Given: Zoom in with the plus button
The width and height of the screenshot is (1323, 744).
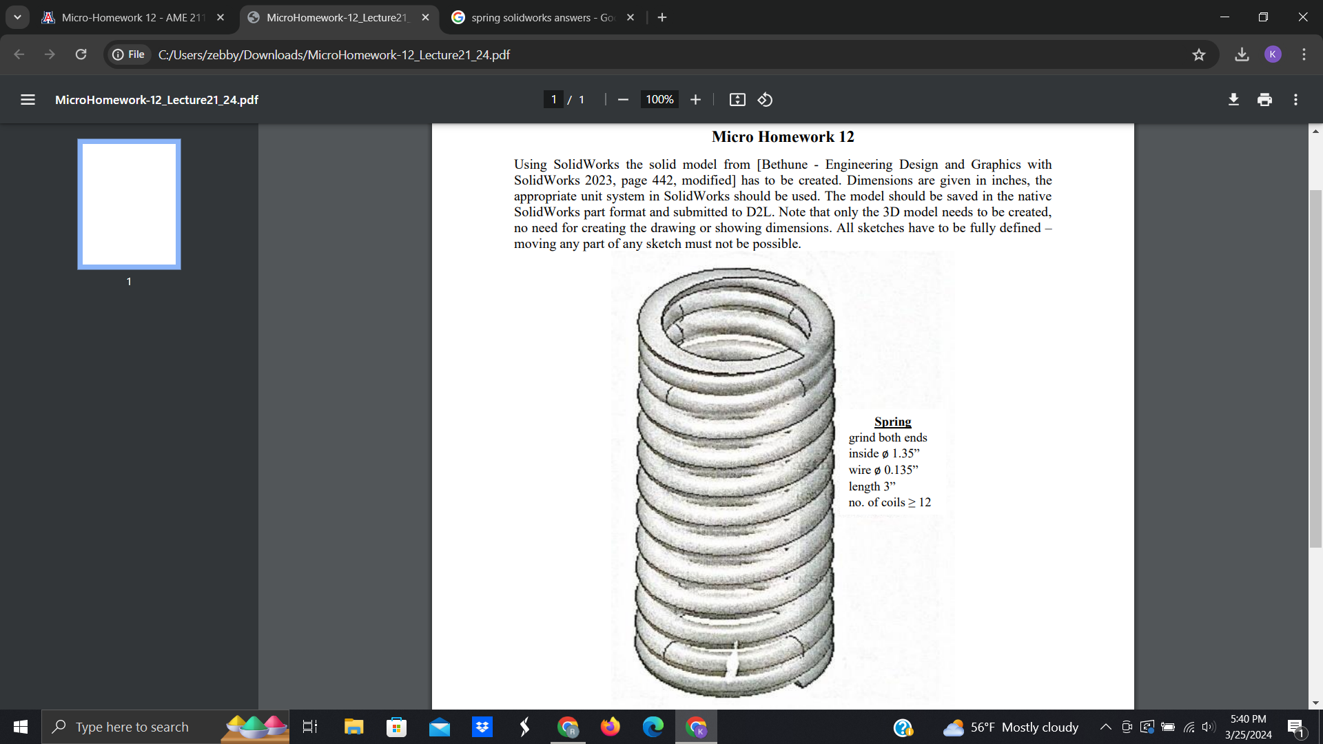Looking at the screenshot, I should pyautogui.click(x=695, y=100).
